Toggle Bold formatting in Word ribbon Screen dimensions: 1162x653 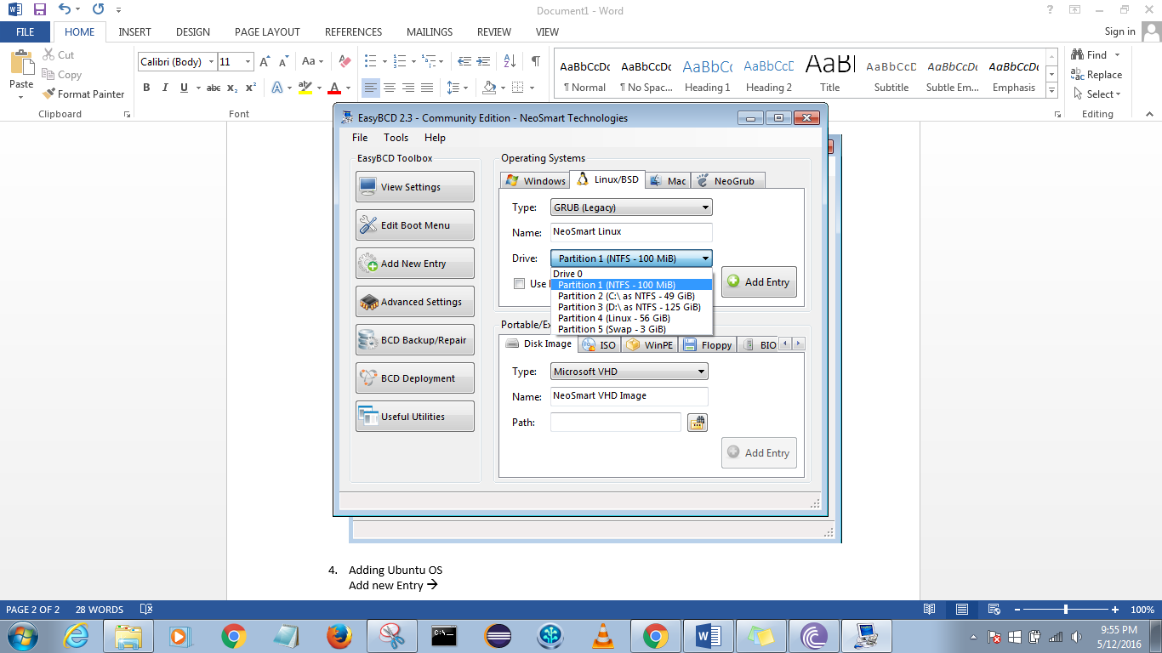146,88
